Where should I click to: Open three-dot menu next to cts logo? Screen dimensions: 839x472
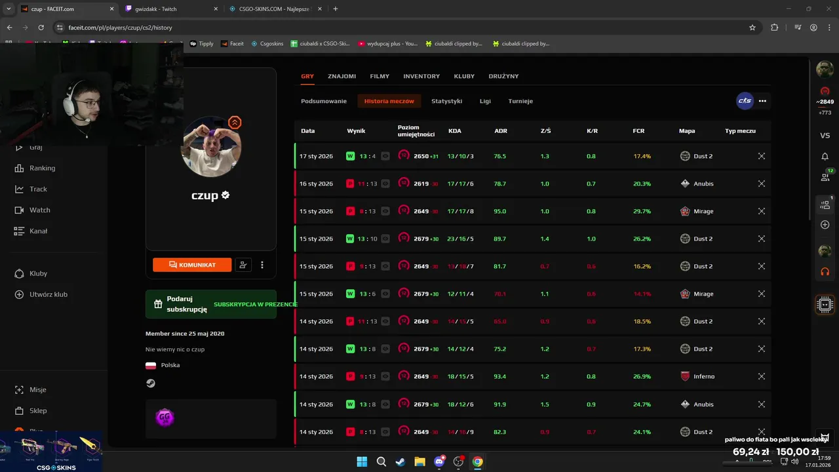tap(762, 101)
